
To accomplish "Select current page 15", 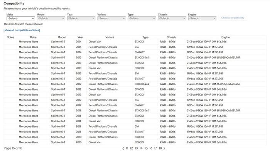I will click(146, 148).
